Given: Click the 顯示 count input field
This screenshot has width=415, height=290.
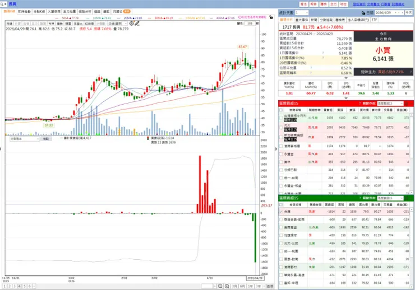Looking at the screenshot, I should [x=250, y=24].
